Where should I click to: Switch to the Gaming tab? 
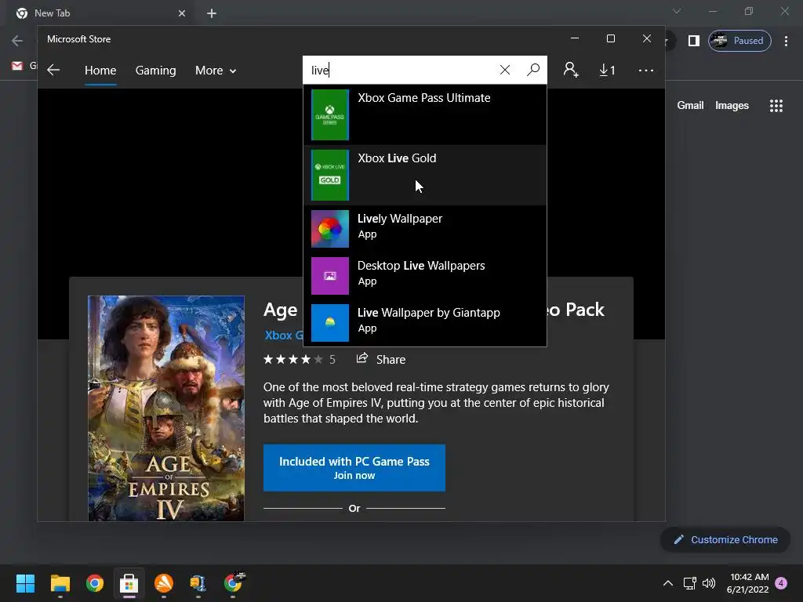tap(156, 70)
